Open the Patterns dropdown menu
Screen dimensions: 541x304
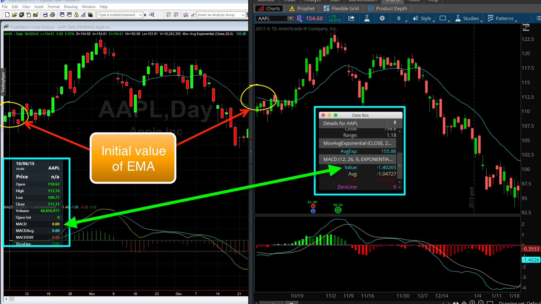pyautogui.click(x=502, y=18)
